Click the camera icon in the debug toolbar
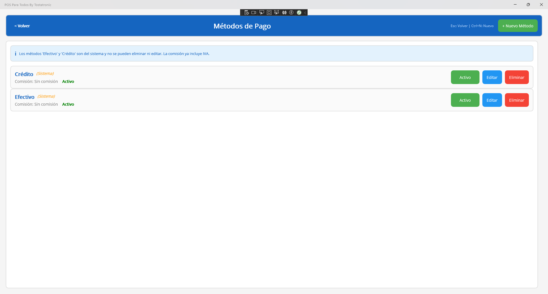 [x=254, y=13]
